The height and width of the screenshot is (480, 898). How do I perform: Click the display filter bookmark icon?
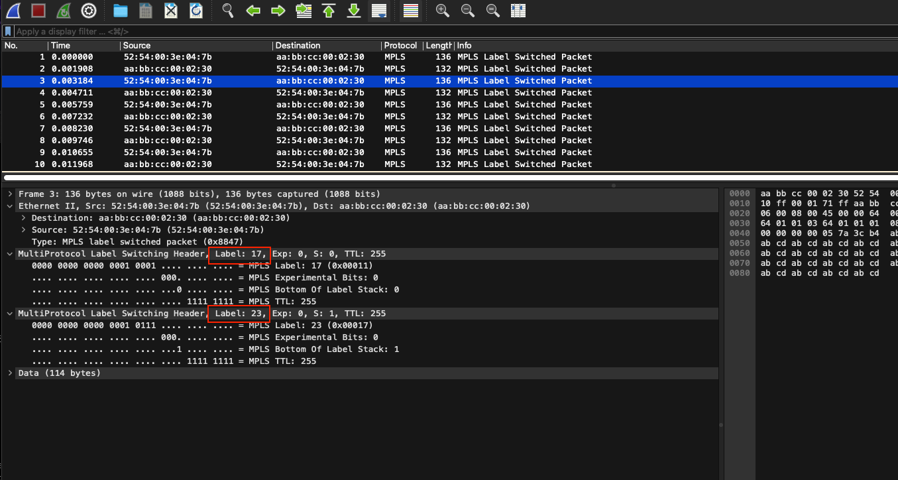click(8, 31)
